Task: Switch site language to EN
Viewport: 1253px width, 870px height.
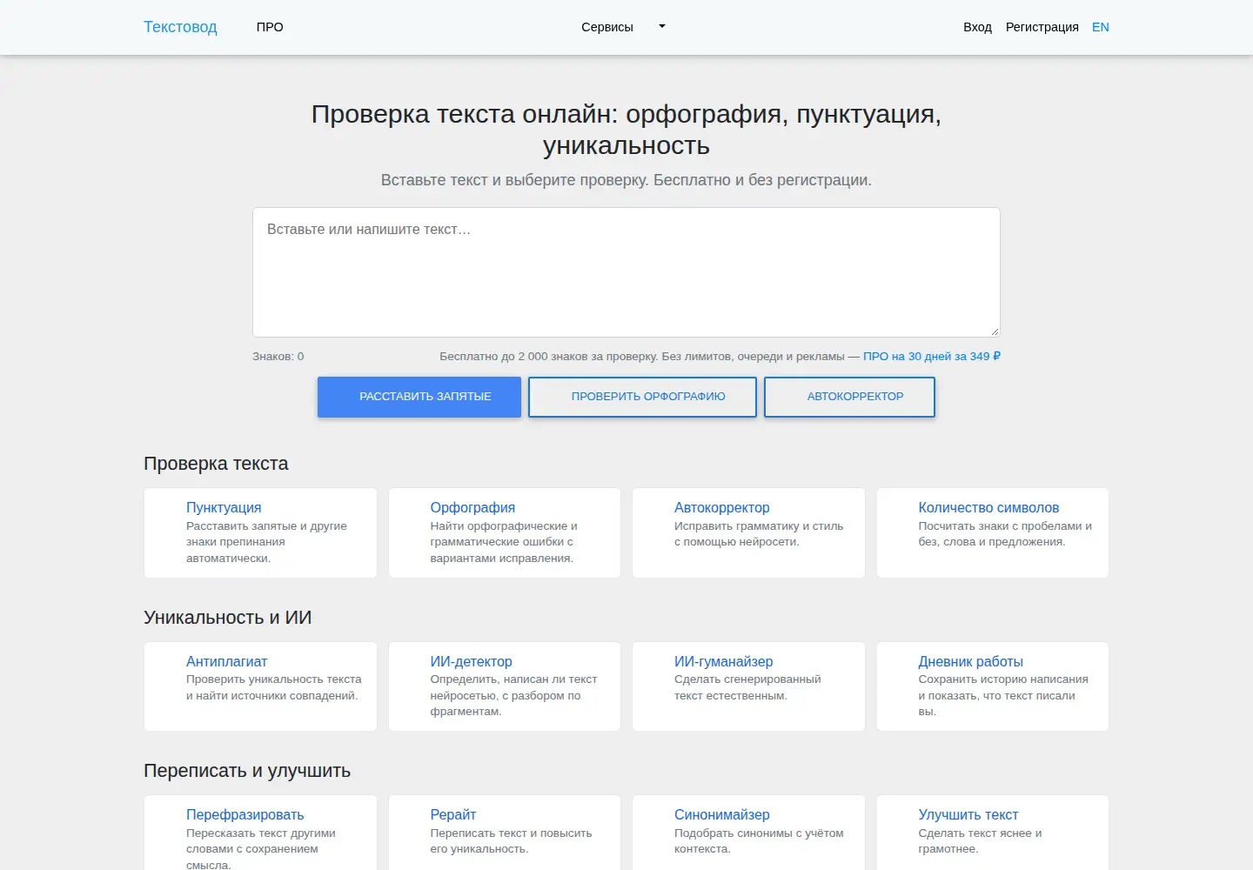Action: point(1101,27)
